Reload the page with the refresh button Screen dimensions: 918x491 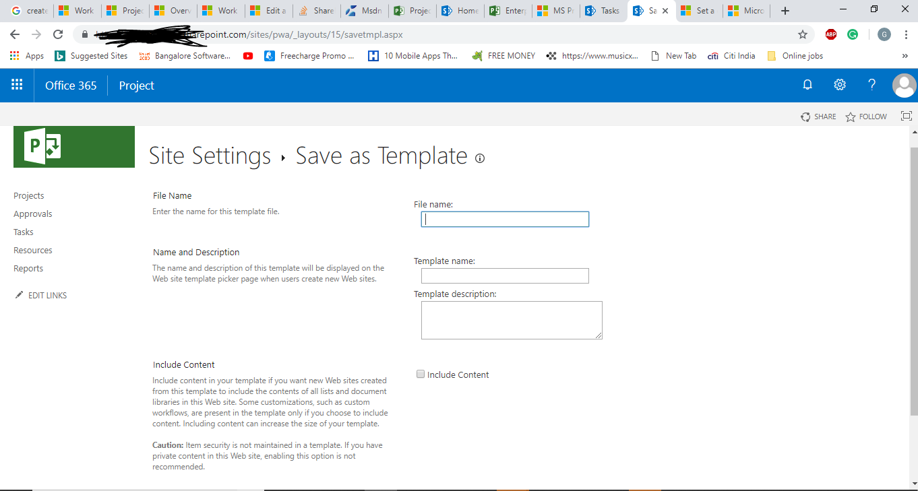pyautogui.click(x=58, y=34)
